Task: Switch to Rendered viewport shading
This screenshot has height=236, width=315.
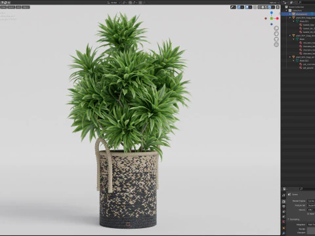Action: [270, 7]
